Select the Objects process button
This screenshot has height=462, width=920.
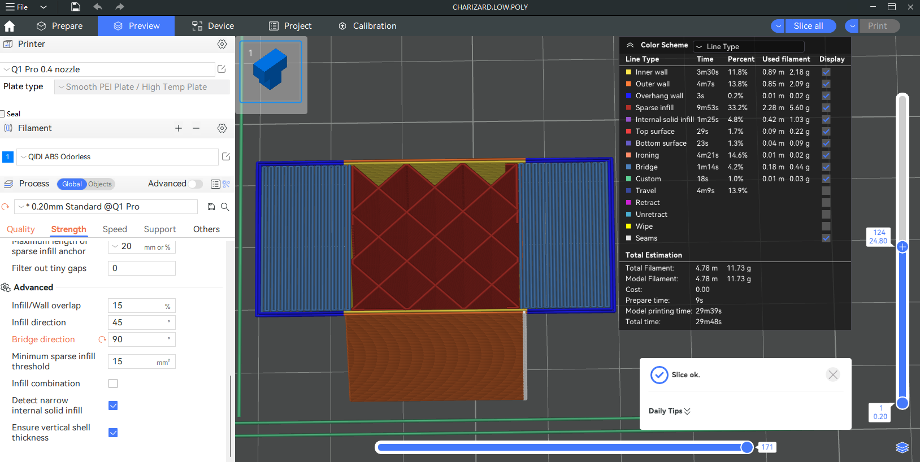[100, 184]
